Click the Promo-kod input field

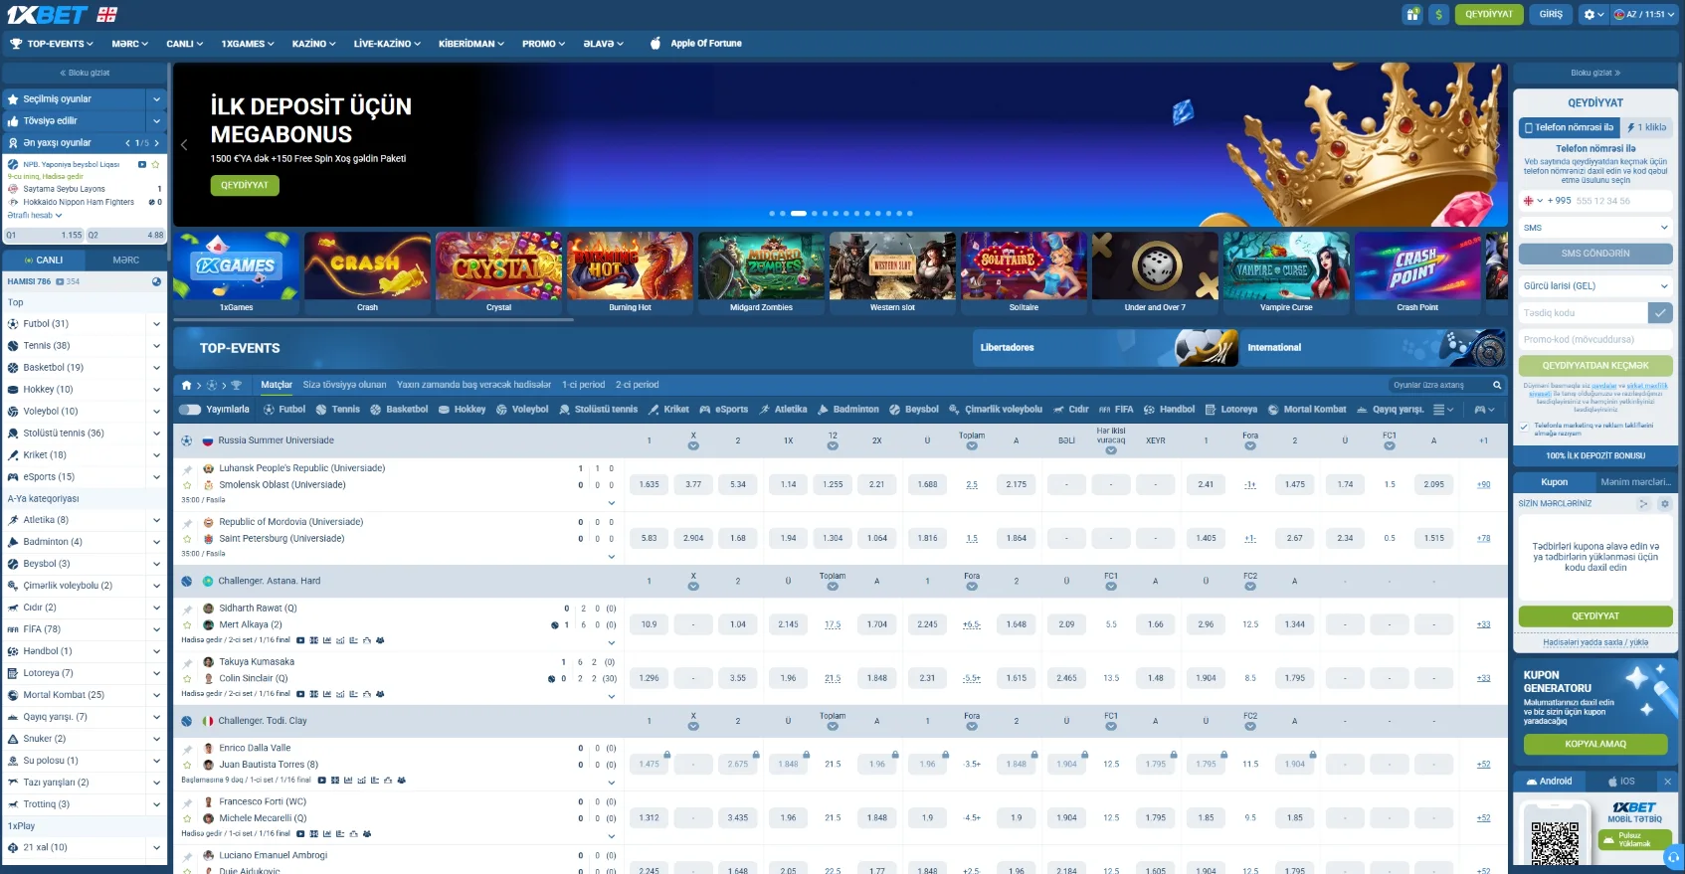pyautogui.click(x=1595, y=340)
